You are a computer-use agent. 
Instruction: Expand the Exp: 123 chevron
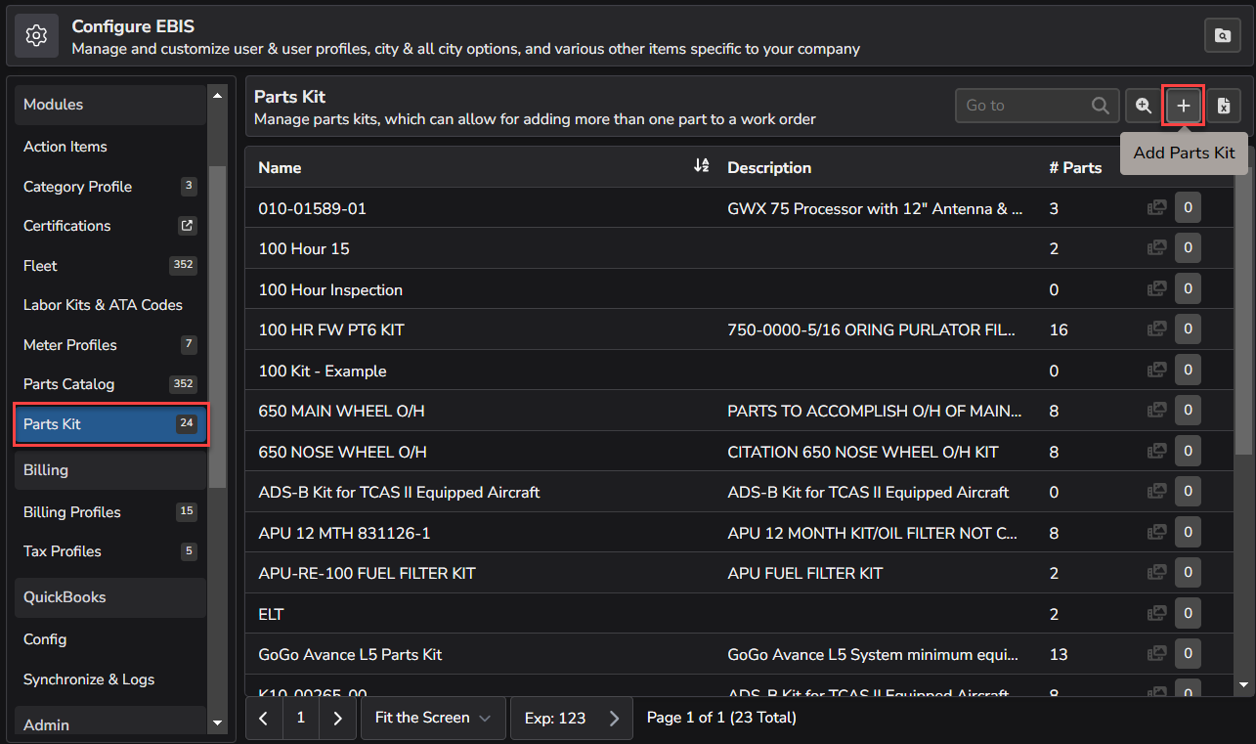[613, 718]
